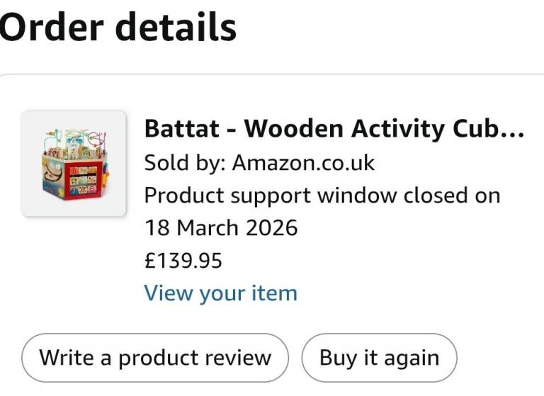Click the Order details heading
Image resolution: width=544 pixels, height=396 pixels.
pos(118,27)
